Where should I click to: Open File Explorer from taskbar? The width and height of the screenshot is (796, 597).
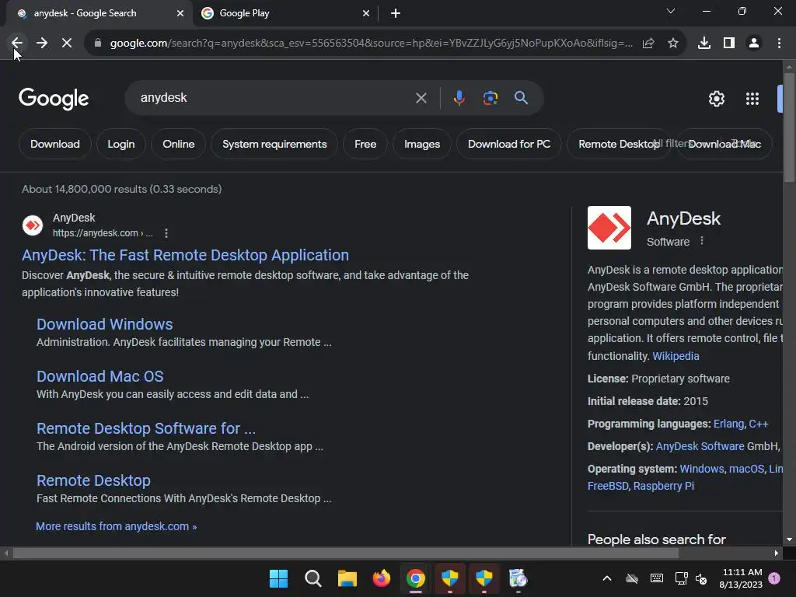click(x=347, y=578)
